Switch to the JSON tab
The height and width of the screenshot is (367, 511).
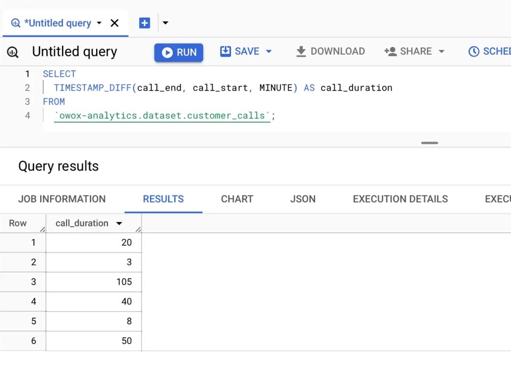coord(303,199)
